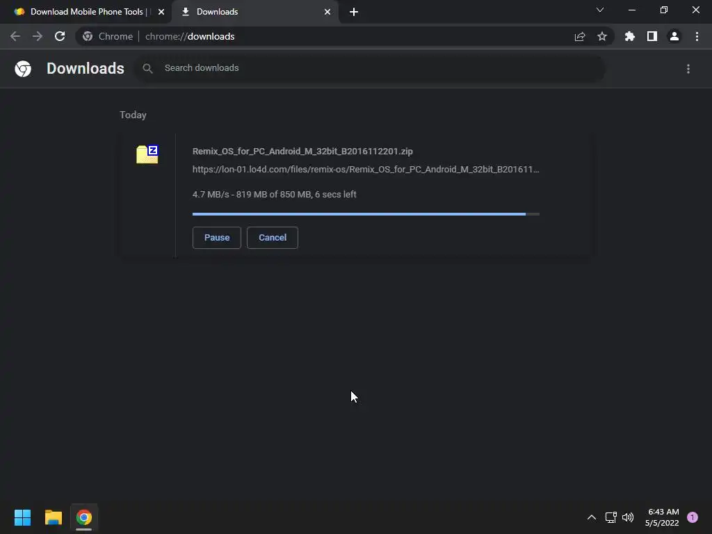Reload the Downloads page
This screenshot has height=534, width=712.
click(x=60, y=36)
